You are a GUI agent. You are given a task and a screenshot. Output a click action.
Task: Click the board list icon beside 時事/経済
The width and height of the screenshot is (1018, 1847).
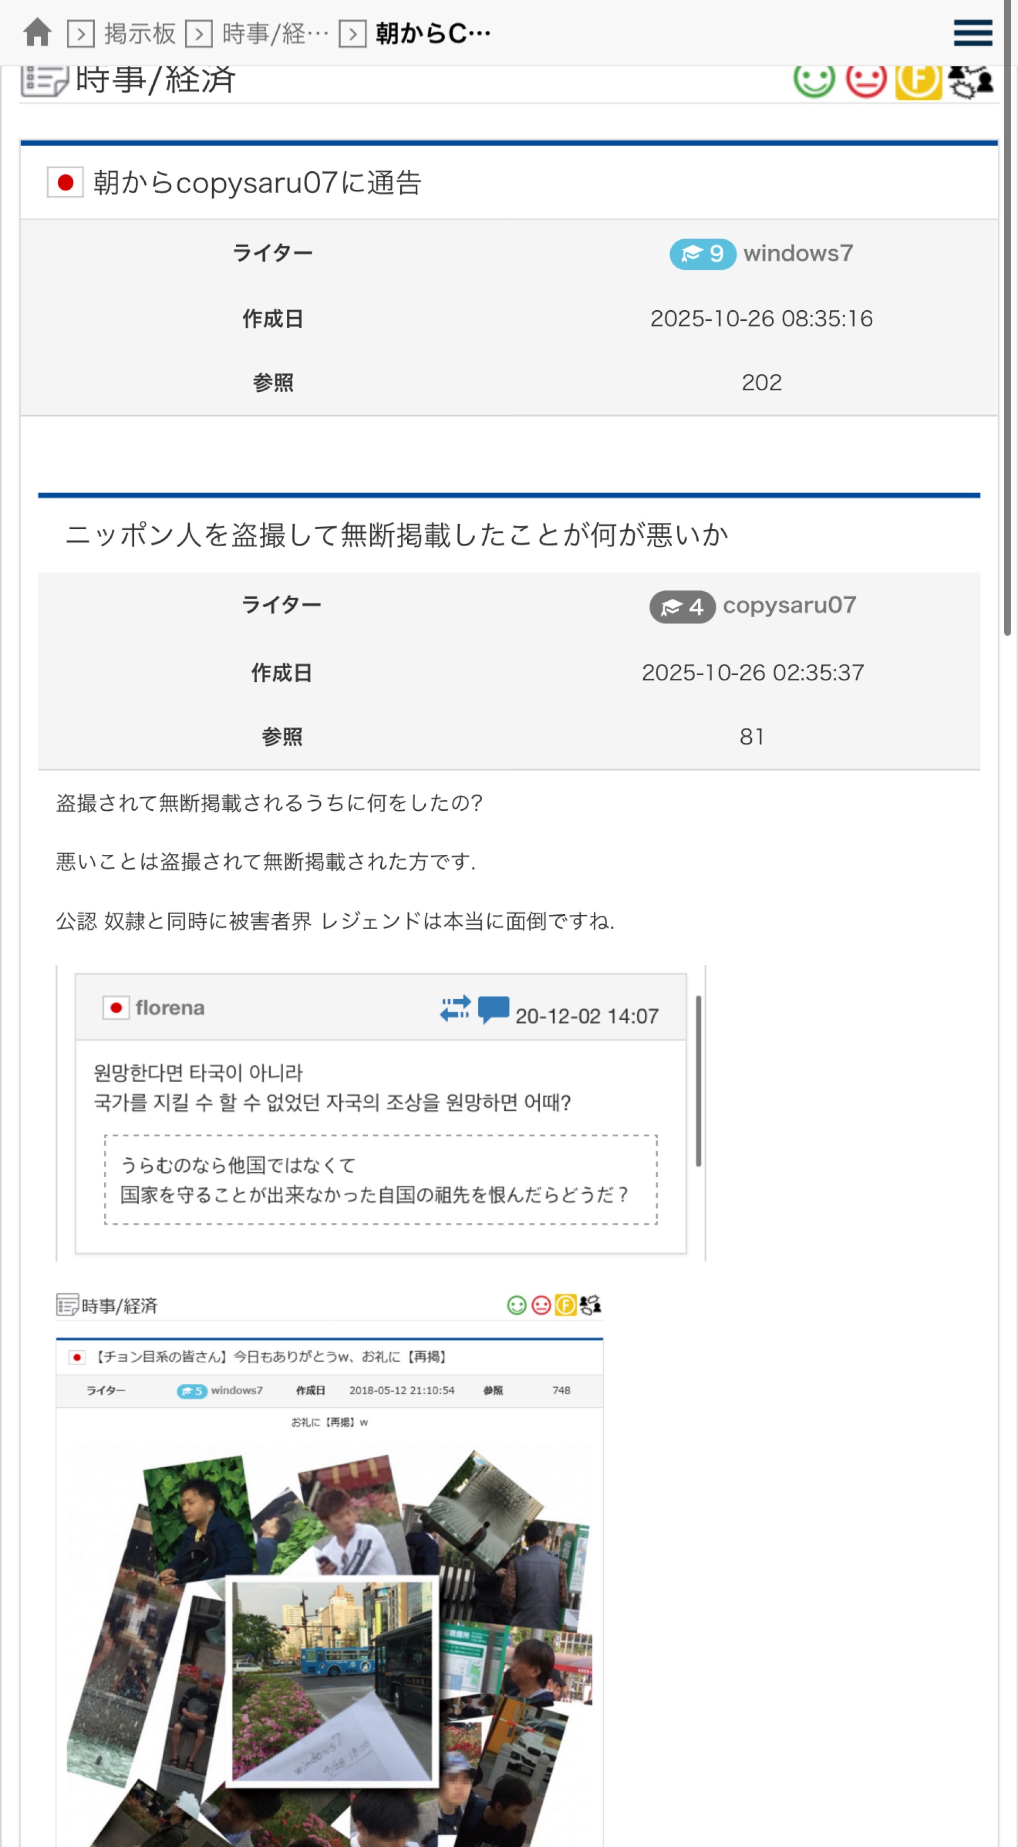(45, 80)
